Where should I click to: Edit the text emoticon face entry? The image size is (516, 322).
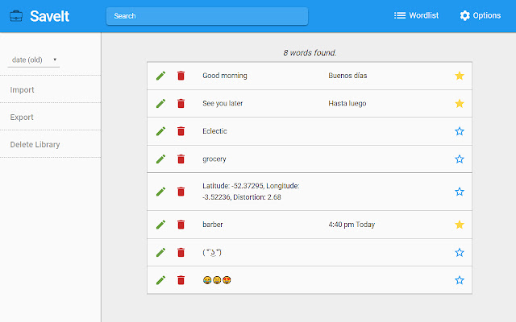tap(160, 253)
